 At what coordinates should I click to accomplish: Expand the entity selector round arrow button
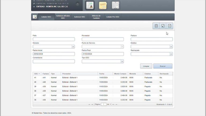pyautogui.click(x=78, y=4)
